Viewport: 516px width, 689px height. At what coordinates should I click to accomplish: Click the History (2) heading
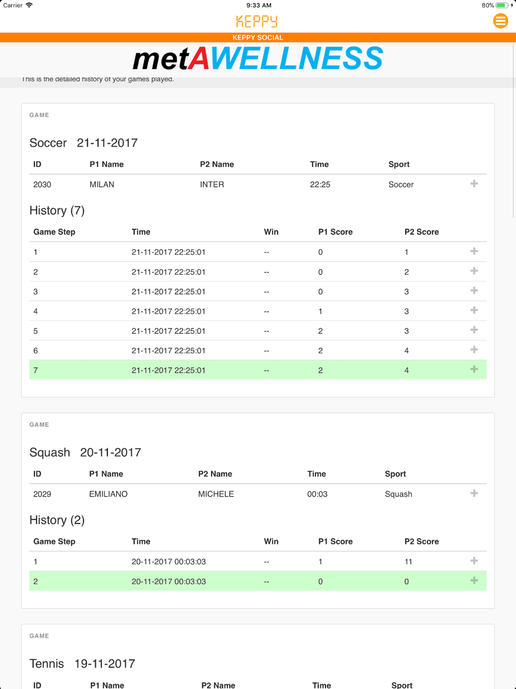[57, 520]
